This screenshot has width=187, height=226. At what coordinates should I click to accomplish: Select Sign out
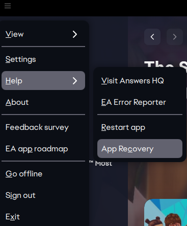click(43, 195)
